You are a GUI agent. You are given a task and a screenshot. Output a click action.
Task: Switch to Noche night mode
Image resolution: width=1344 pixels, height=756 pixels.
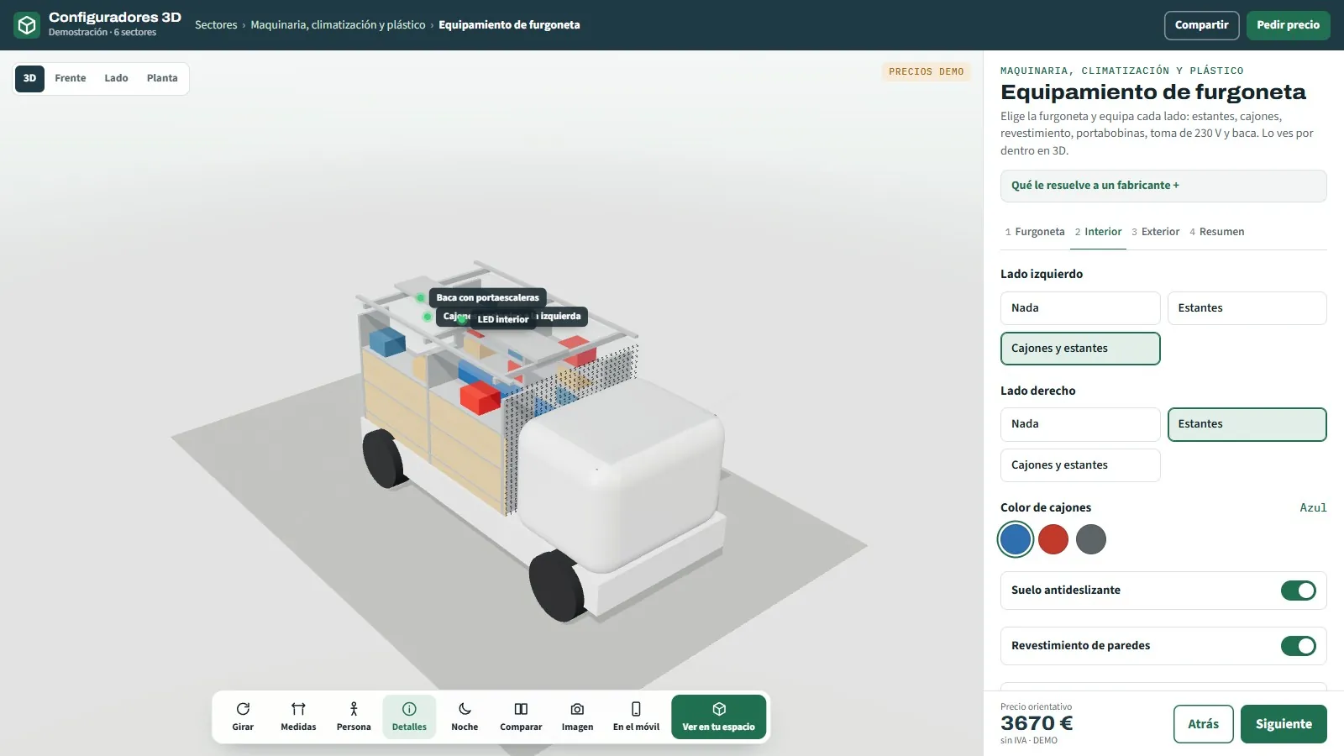[x=465, y=717]
